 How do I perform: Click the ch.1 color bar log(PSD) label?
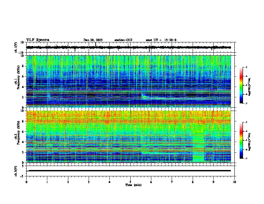[250, 87]
